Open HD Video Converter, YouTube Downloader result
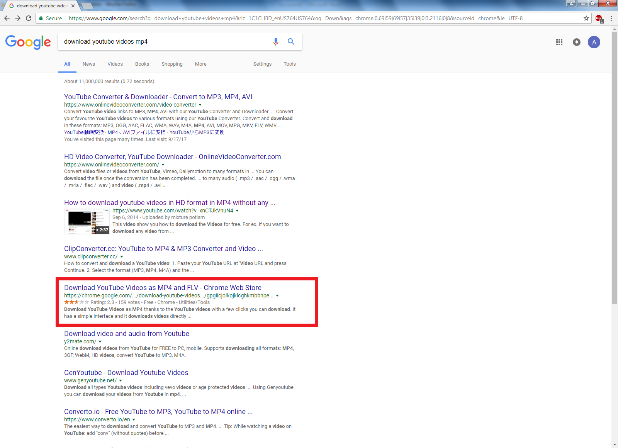Screen dimensions: 618x448 tap(172, 157)
